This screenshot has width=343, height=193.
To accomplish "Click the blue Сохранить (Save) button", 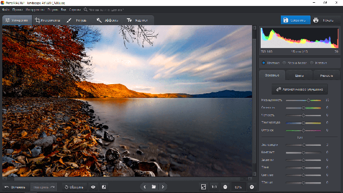I will (x=295, y=20).
